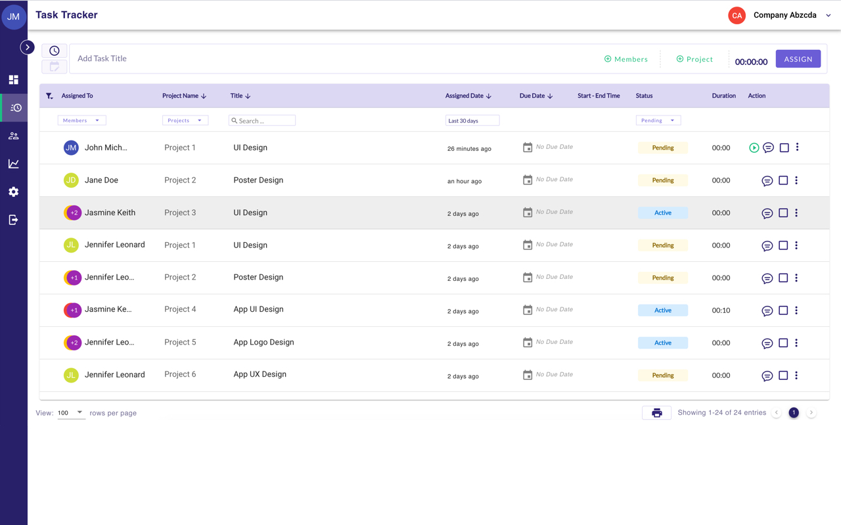Open settings gear in sidebar
Image resolution: width=841 pixels, height=525 pixels.
(x=13, y=192)
